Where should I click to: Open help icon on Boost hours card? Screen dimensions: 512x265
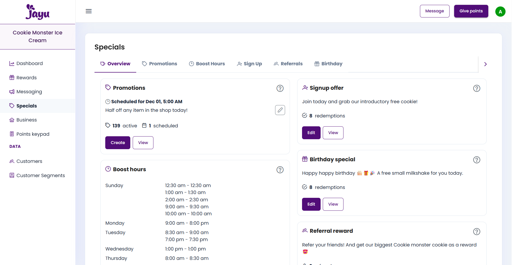coord(280,170)
